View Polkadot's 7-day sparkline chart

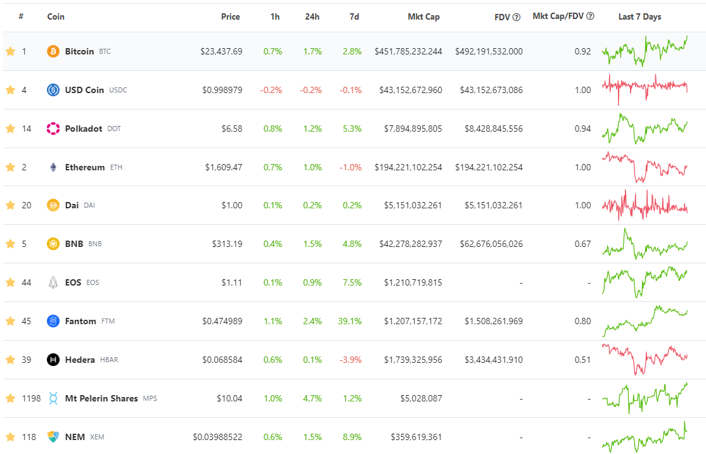(x=645, y=129)
